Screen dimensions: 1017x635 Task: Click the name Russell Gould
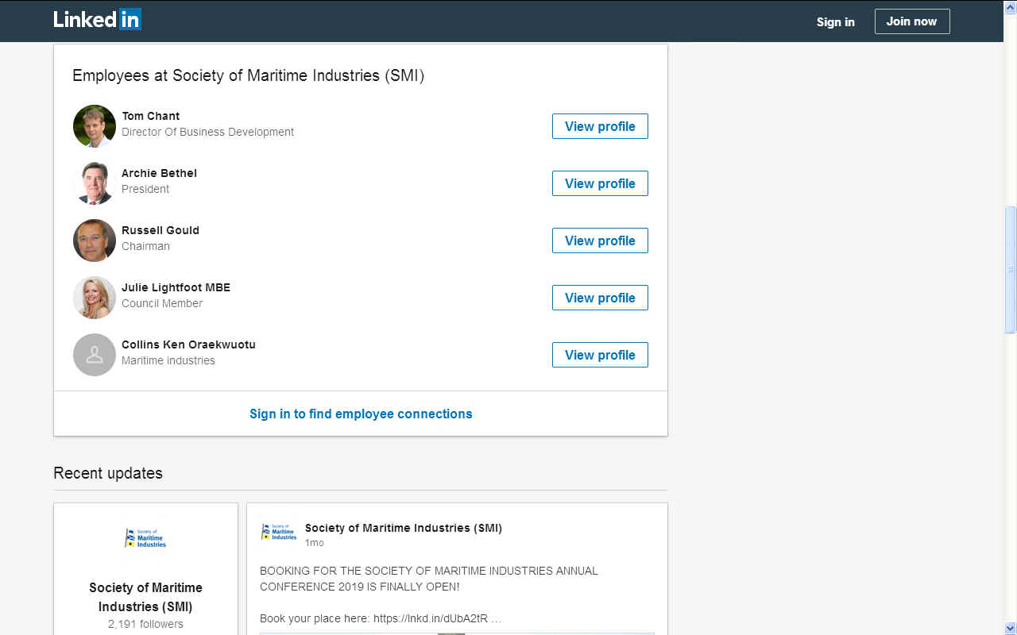click(160, 230)
